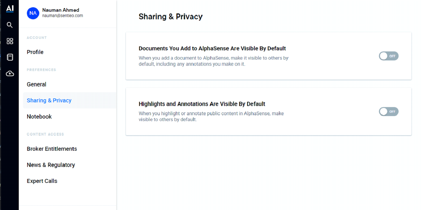Click the Nauman Ahmed user name
Image resolution: width=421 pixels, height=210 pixels.
coord(61,10)
